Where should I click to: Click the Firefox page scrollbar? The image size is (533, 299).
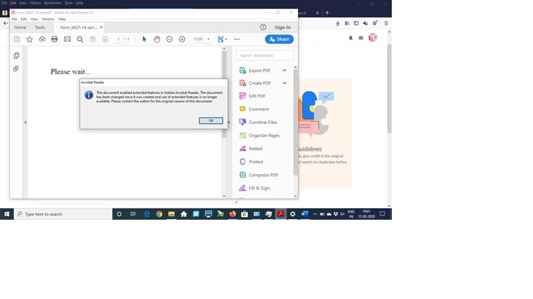click(x=389, y=88)
